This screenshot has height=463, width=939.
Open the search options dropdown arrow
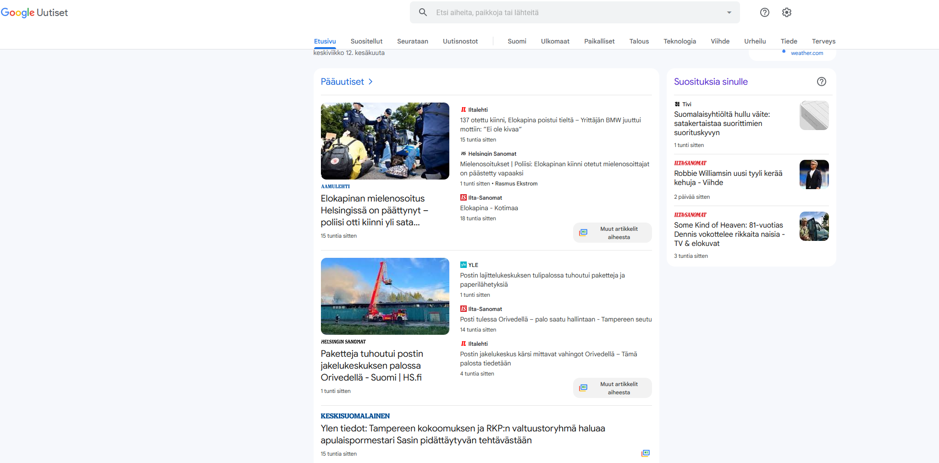click(x=729, y=12)
